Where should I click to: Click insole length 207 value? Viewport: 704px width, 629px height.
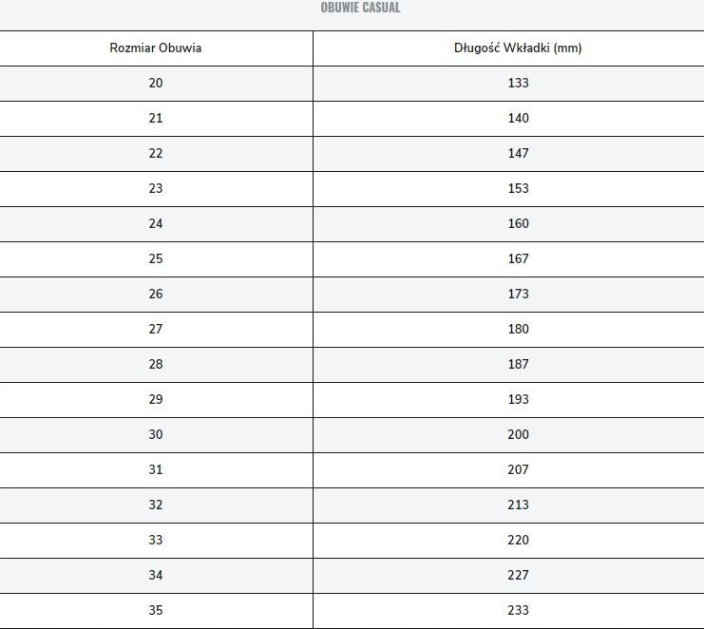click(518, 469)
